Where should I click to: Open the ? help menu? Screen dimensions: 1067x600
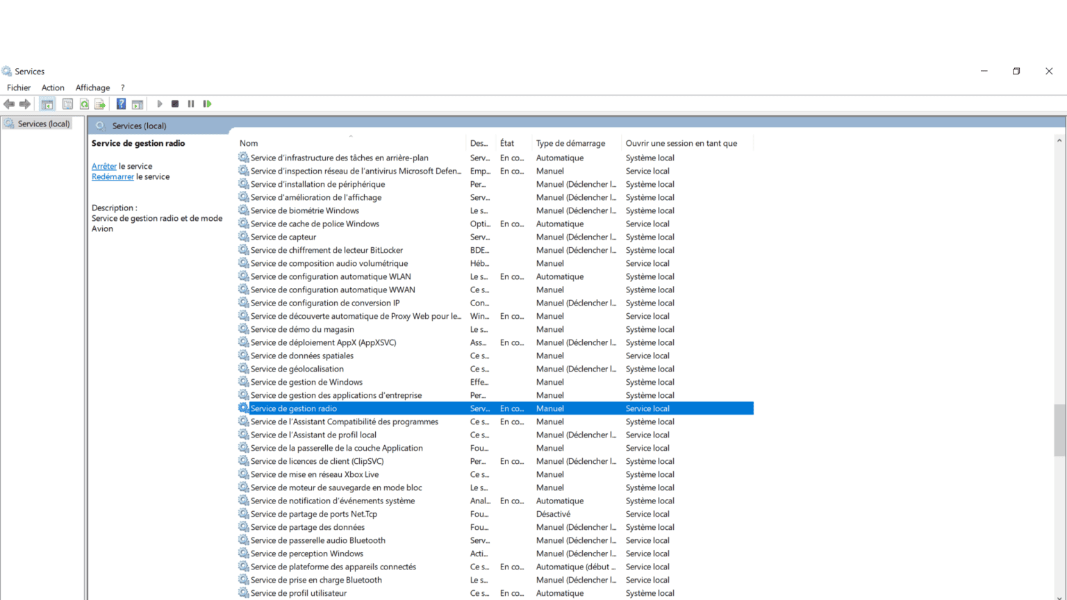(123, 87)
